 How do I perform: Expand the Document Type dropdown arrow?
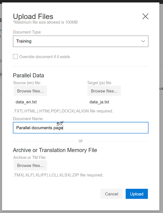143,41
